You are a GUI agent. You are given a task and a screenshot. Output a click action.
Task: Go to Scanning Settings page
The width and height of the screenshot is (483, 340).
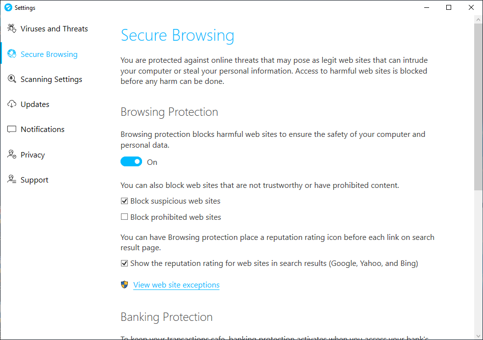click(51, 79)
